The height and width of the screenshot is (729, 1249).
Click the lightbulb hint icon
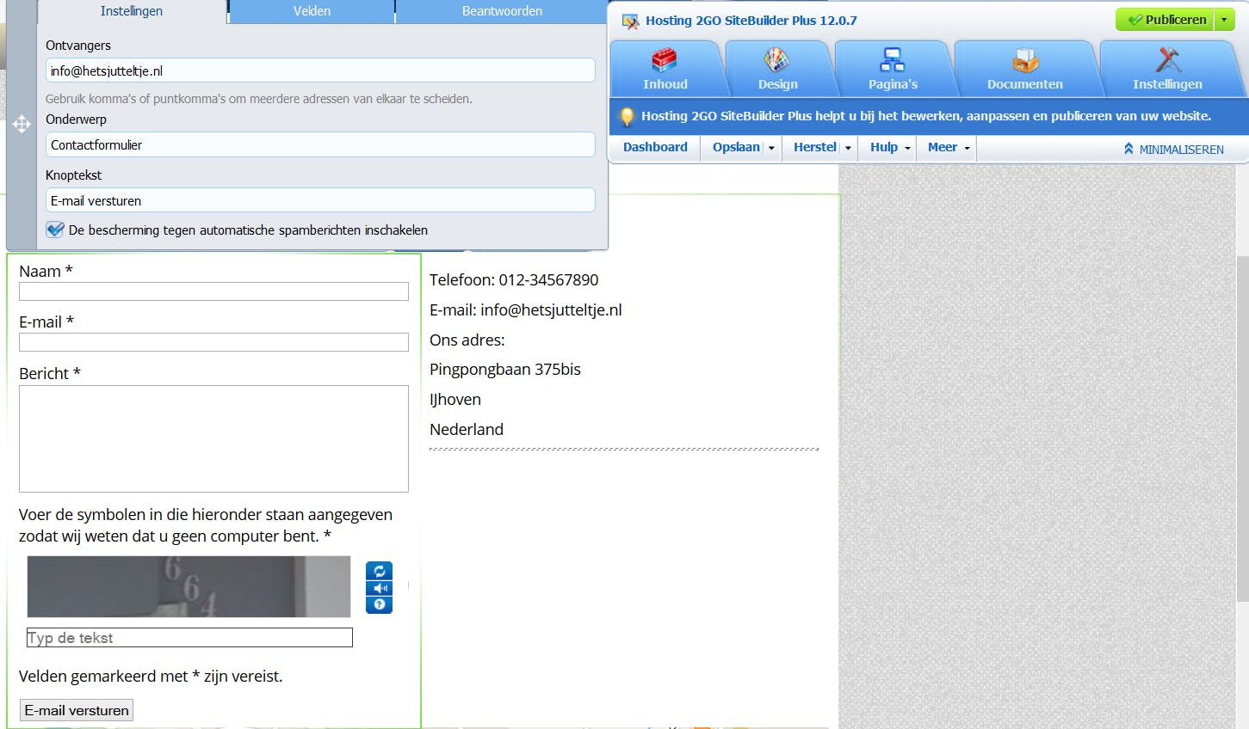627,117
